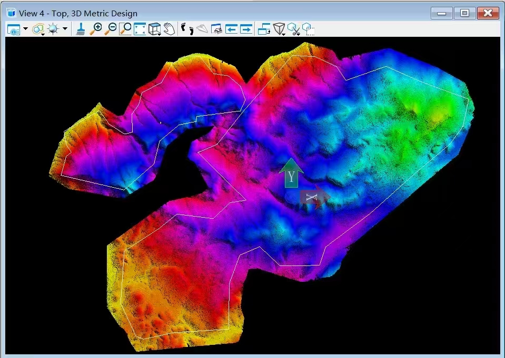This screenshot has height=358, width=505.
Task: Select the Pan View hand tool
Action: click(x=169, y=29)
